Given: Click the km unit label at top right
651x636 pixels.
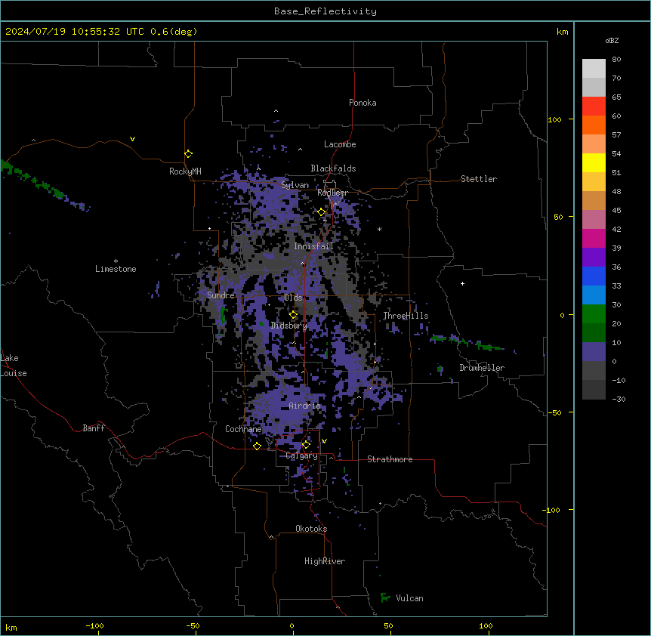Looking at the screenshot, I should pos(562,32).
